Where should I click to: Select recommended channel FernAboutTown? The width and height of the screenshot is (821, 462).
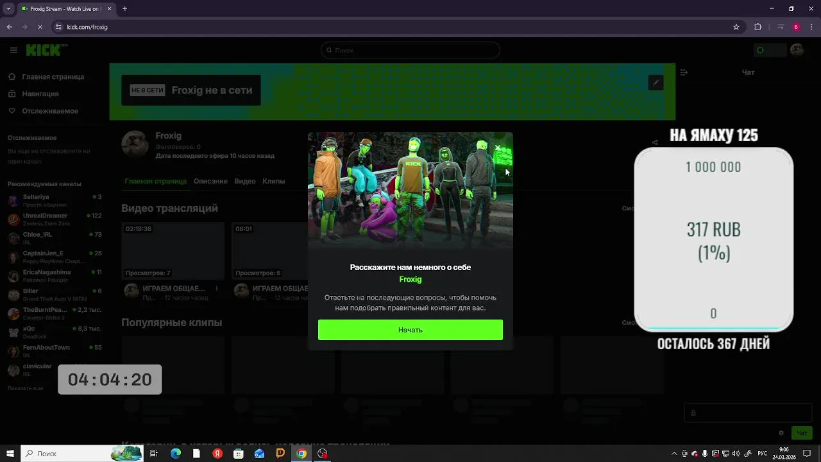pyautogui.click(x=55, y=351)
